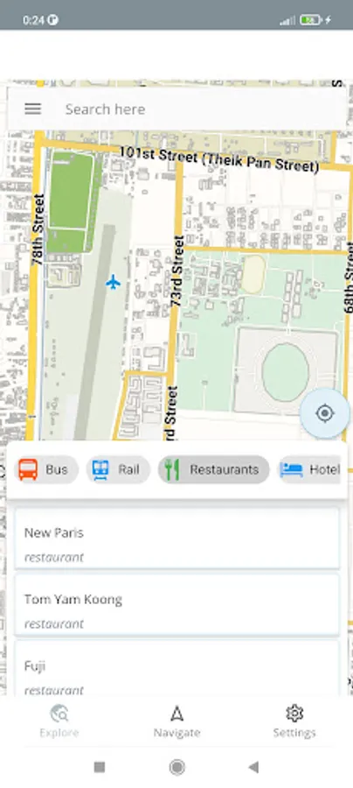The height and width of the screenshot is (788, 353).
Task: Switch to the Explore tab
Action: 59,721
